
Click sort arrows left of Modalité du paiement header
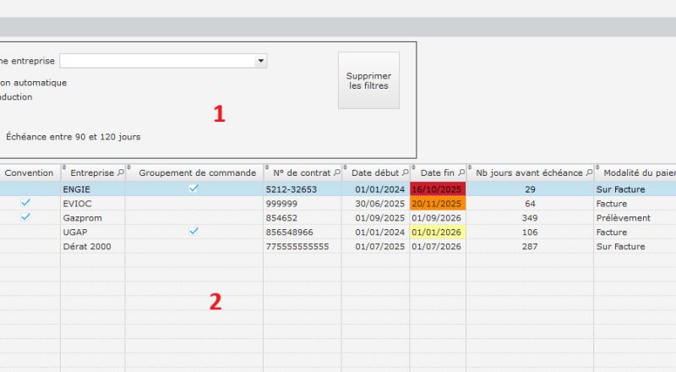coord(597,168)
